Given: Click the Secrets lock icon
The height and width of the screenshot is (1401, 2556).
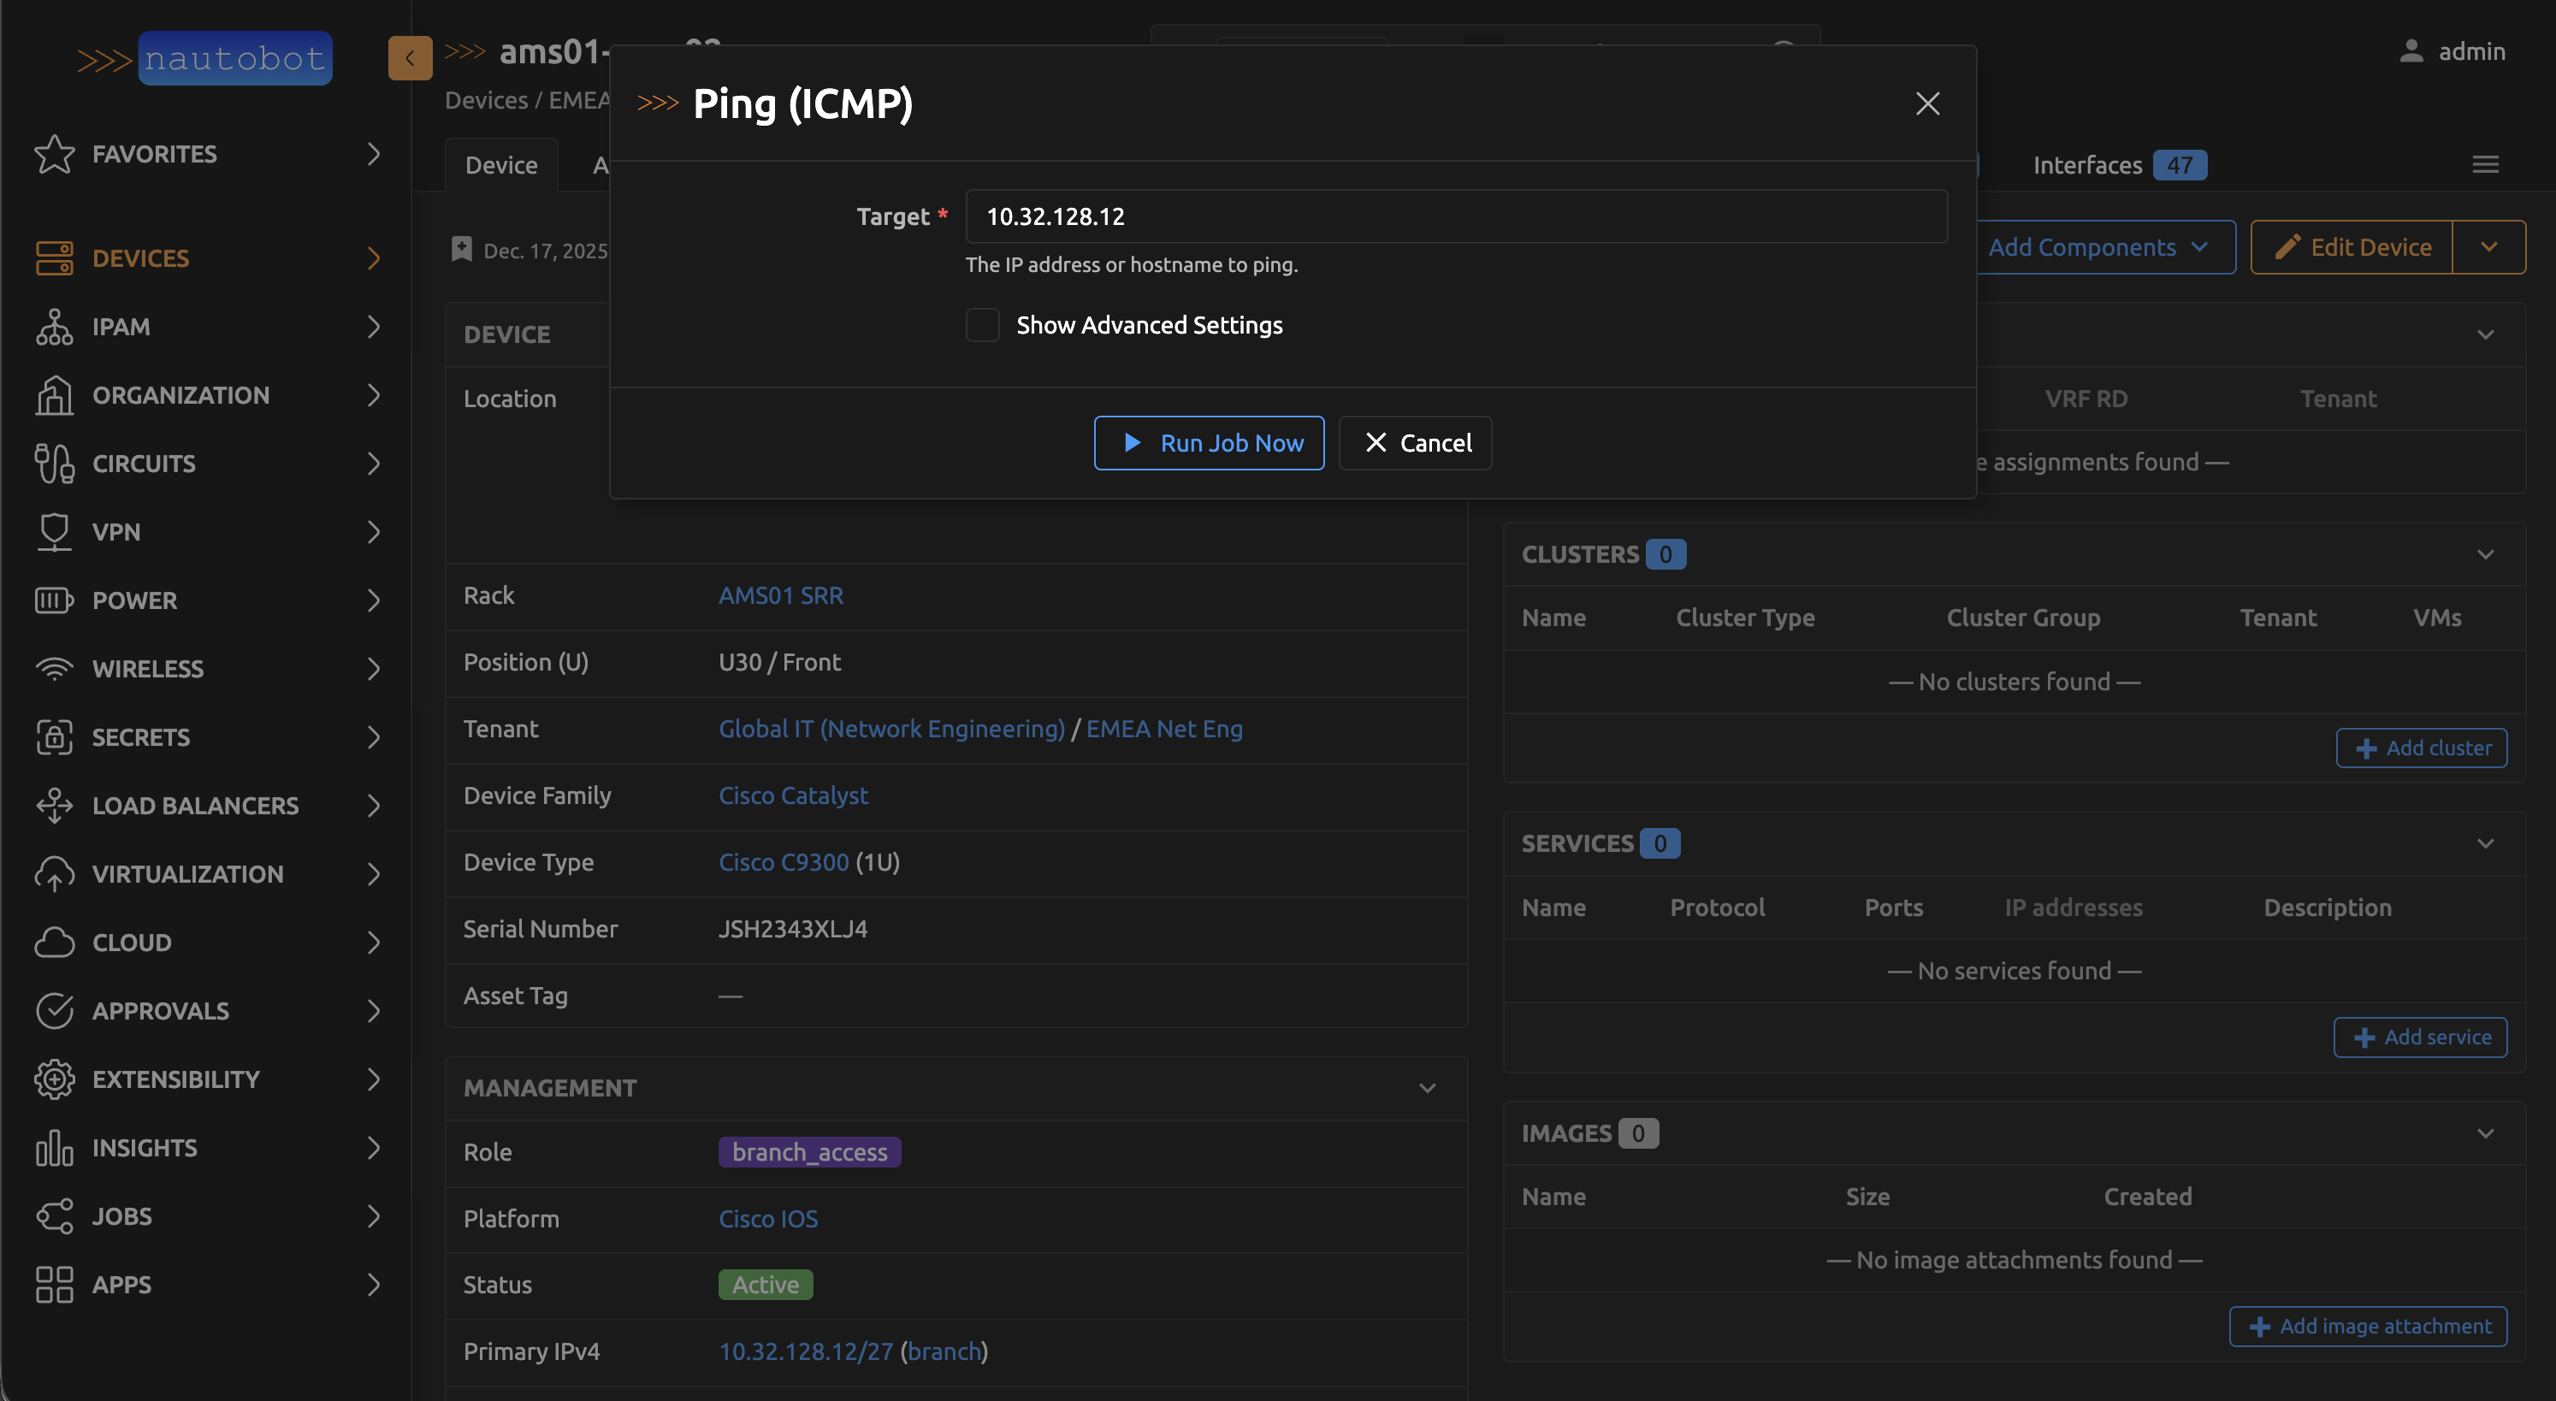Looking at the screenshot, I should tap(54, 737).
